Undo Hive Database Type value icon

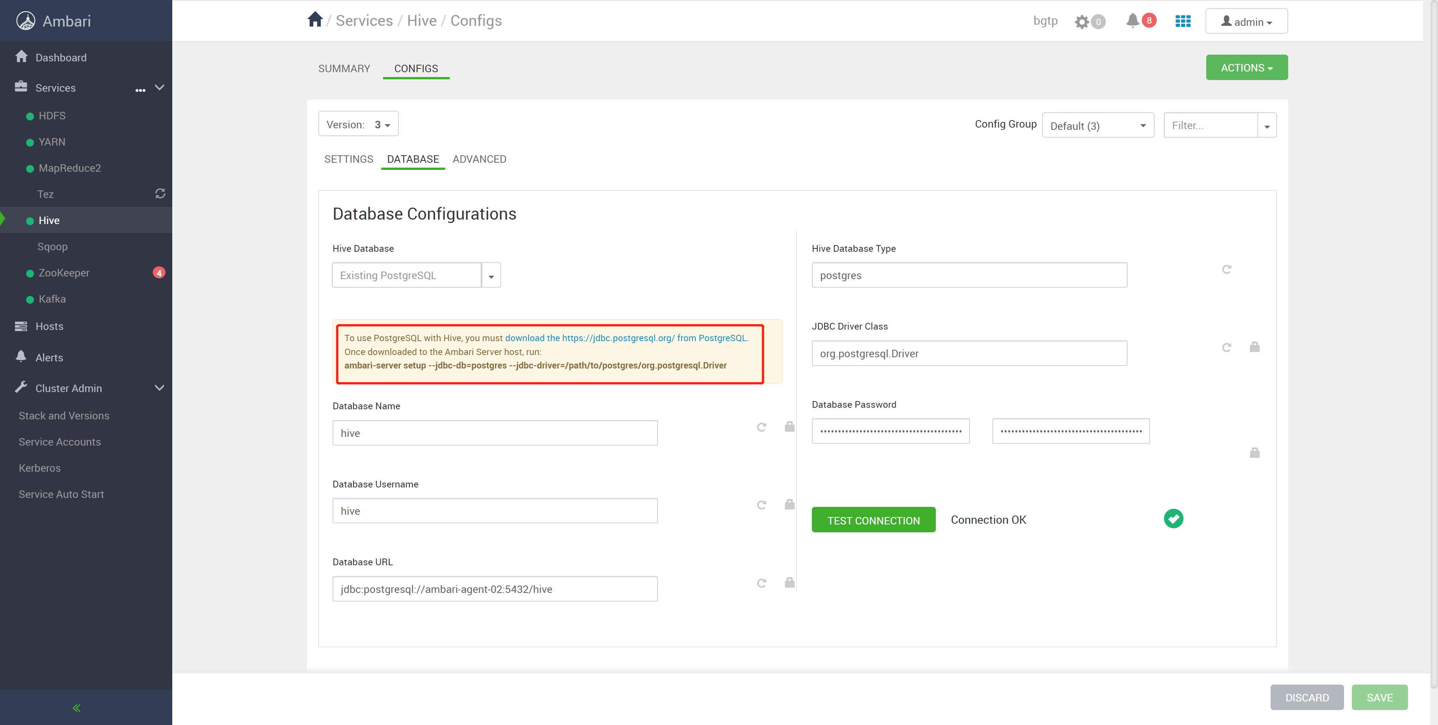click(x=1226, y=269)
